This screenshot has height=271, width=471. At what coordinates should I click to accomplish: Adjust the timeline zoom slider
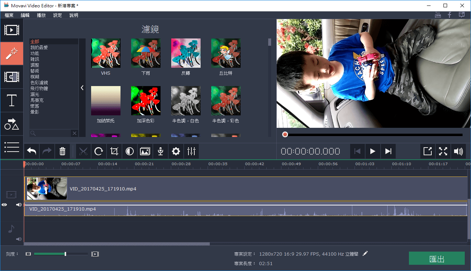point(65,253)
